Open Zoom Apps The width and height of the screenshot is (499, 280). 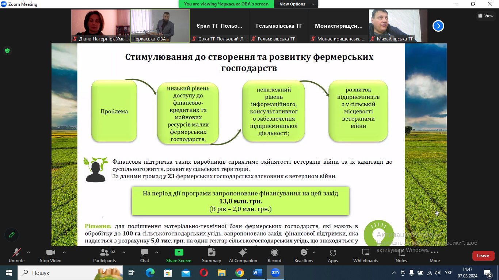point(333,255)
